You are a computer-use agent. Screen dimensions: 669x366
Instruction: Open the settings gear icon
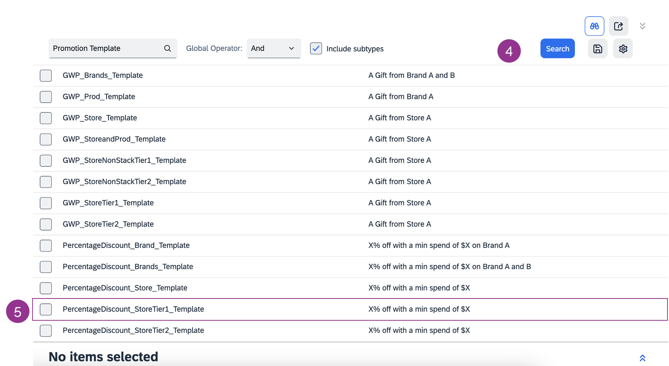(x=623, y=49)
